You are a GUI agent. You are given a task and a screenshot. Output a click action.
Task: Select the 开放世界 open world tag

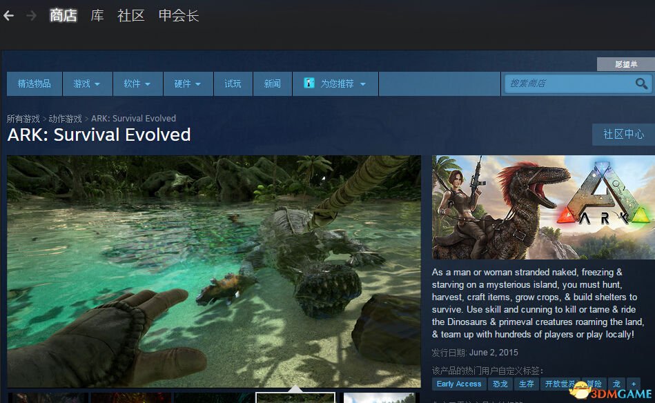[x=560, y=384]
